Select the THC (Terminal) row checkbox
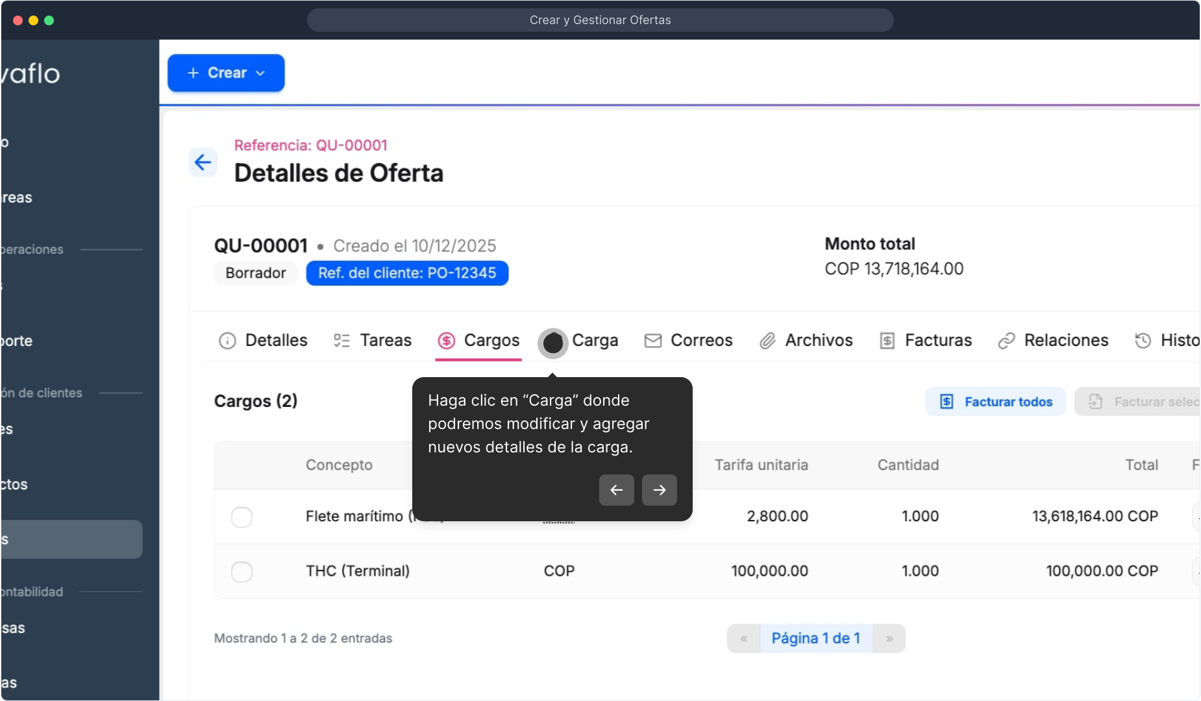 point(241,572)
